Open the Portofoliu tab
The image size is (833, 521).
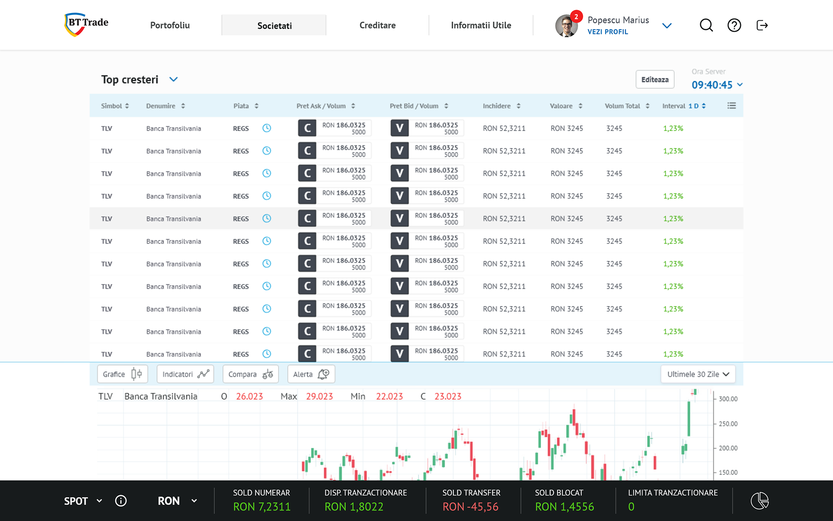tap(170, 25)
